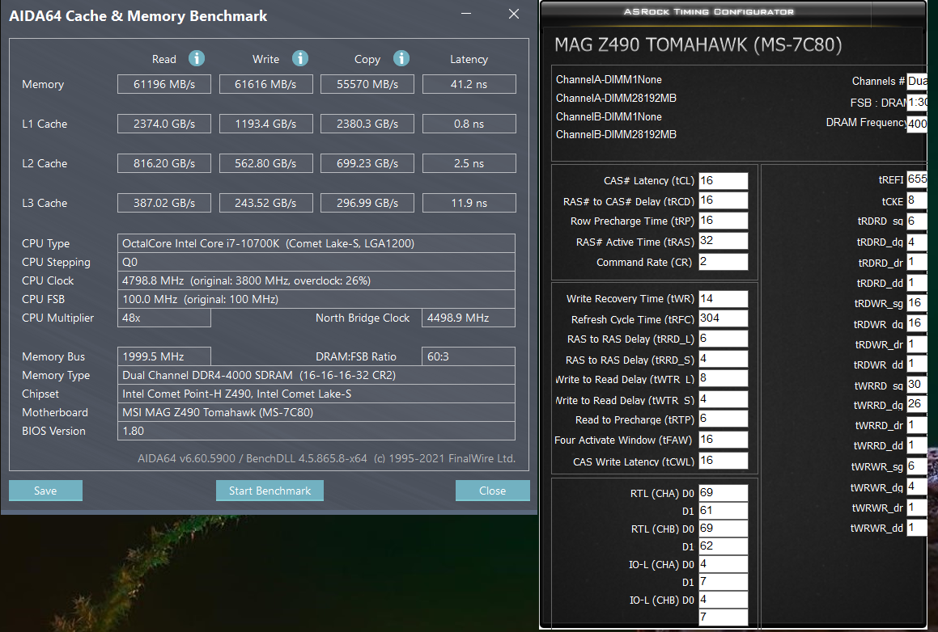Click the Save button
938x632 pixels.
(45, 491)
